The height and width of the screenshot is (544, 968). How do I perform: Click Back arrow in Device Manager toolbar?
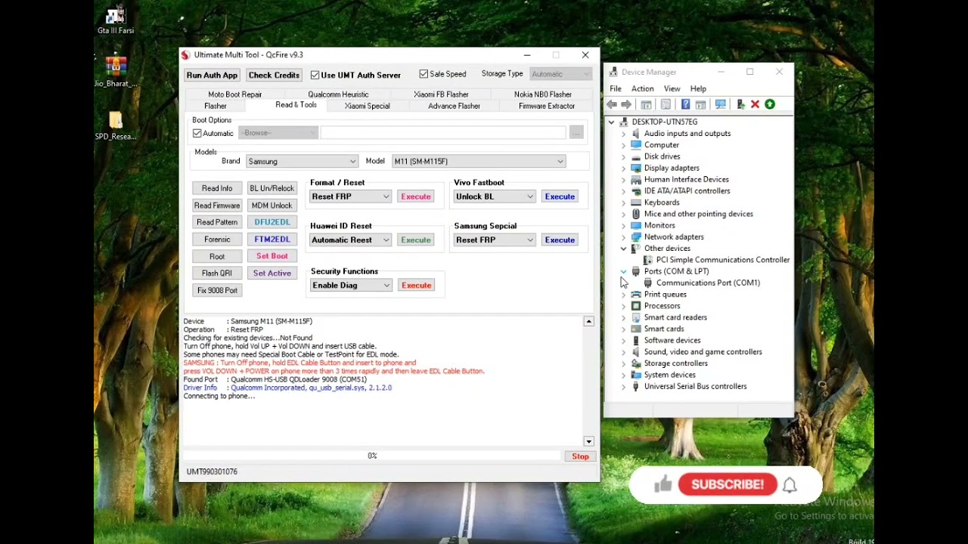[612, 104]
